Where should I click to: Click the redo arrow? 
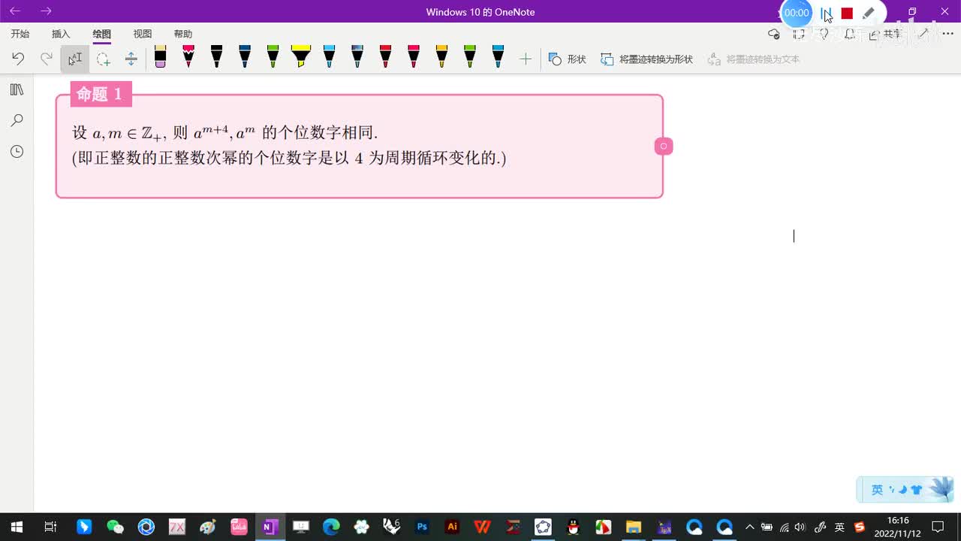click(x=47, y=59)
